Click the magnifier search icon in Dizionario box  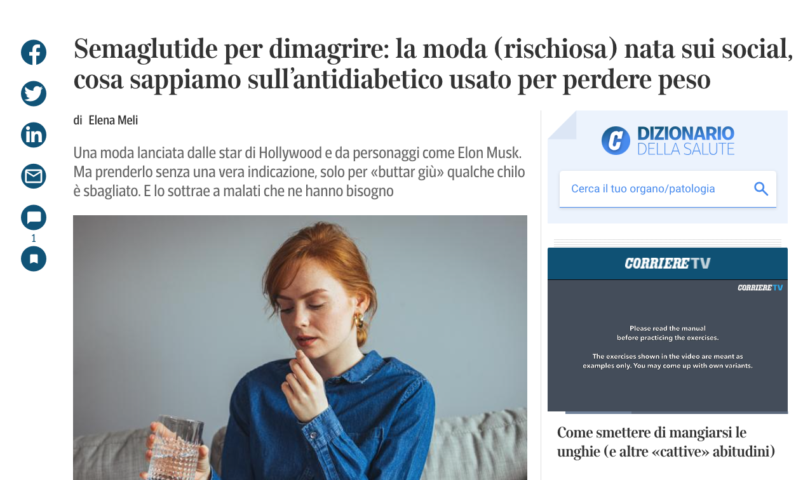click(x=760, y=189)
